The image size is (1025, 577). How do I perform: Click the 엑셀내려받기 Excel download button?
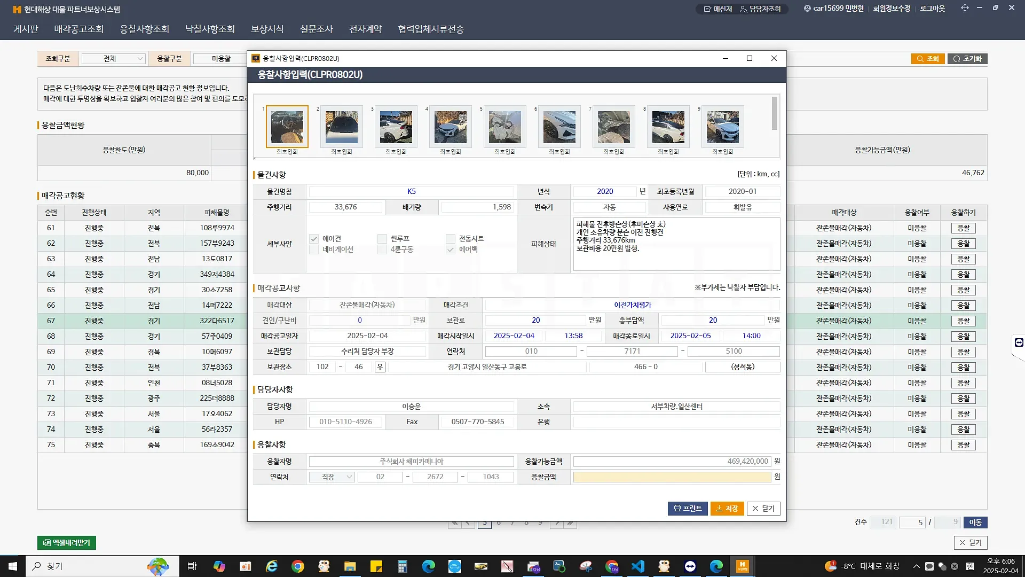pos(67,543)
